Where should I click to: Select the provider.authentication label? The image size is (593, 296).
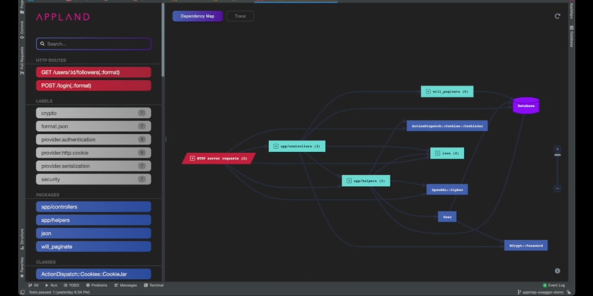(94, 139)
